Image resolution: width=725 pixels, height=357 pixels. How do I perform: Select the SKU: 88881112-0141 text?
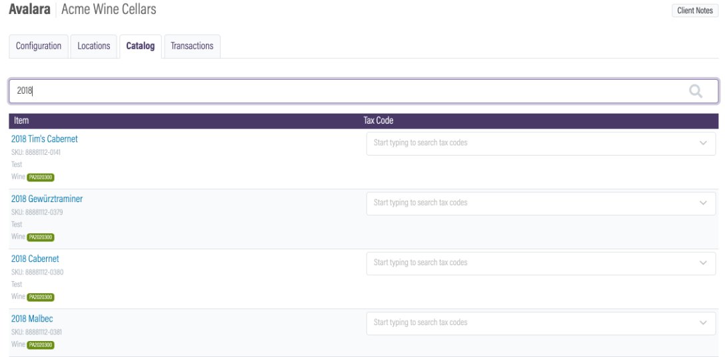[x=35, y=152]
